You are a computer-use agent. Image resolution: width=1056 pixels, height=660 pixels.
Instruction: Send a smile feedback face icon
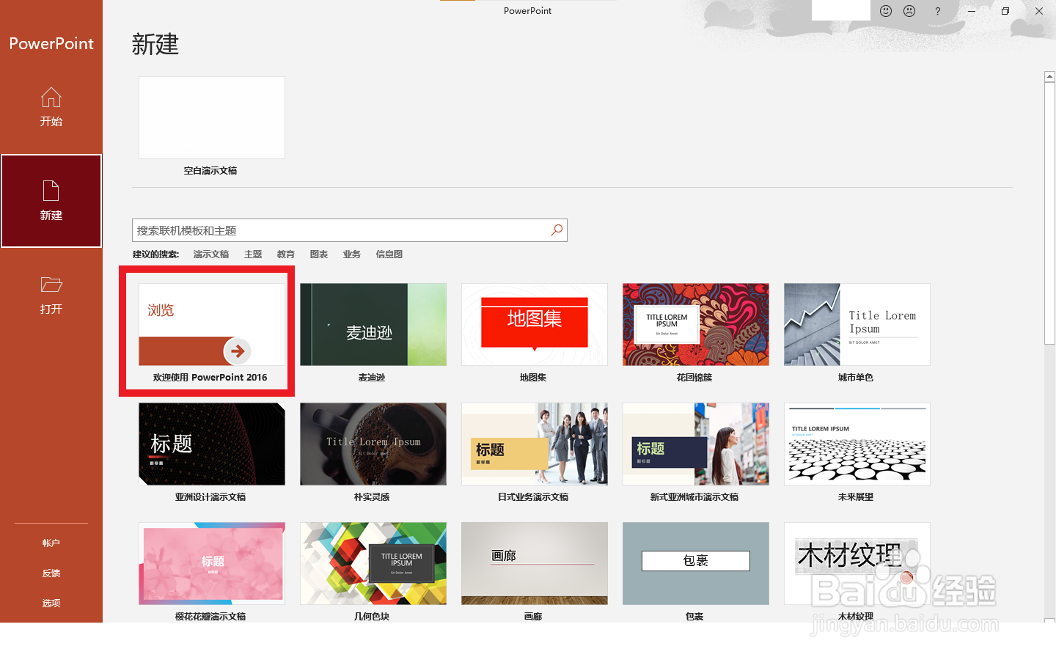coord(886,11)
